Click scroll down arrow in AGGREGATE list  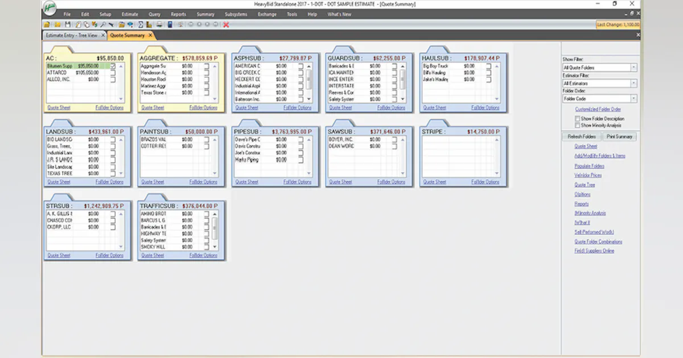click(215, 99)
